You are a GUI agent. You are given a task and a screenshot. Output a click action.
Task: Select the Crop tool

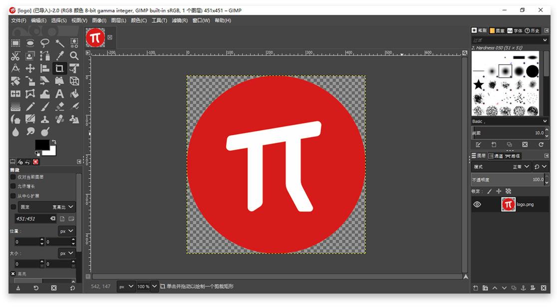point(59,68)
